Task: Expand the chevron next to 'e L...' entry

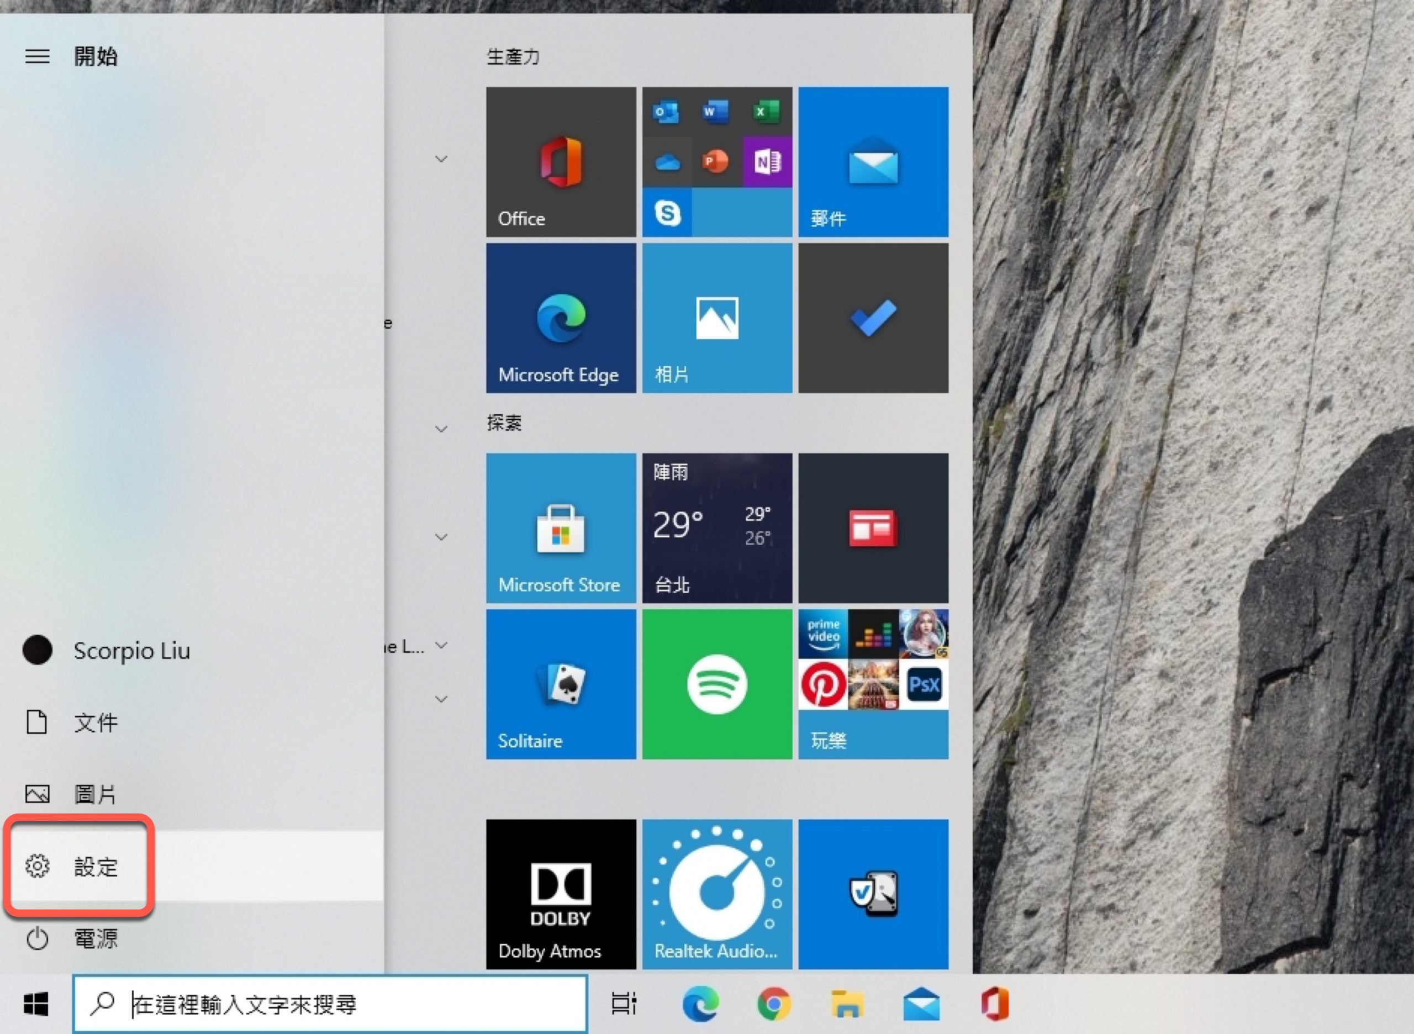Action: (x=441, y=645)
